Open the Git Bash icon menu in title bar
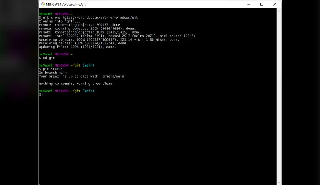 point(42,4)
